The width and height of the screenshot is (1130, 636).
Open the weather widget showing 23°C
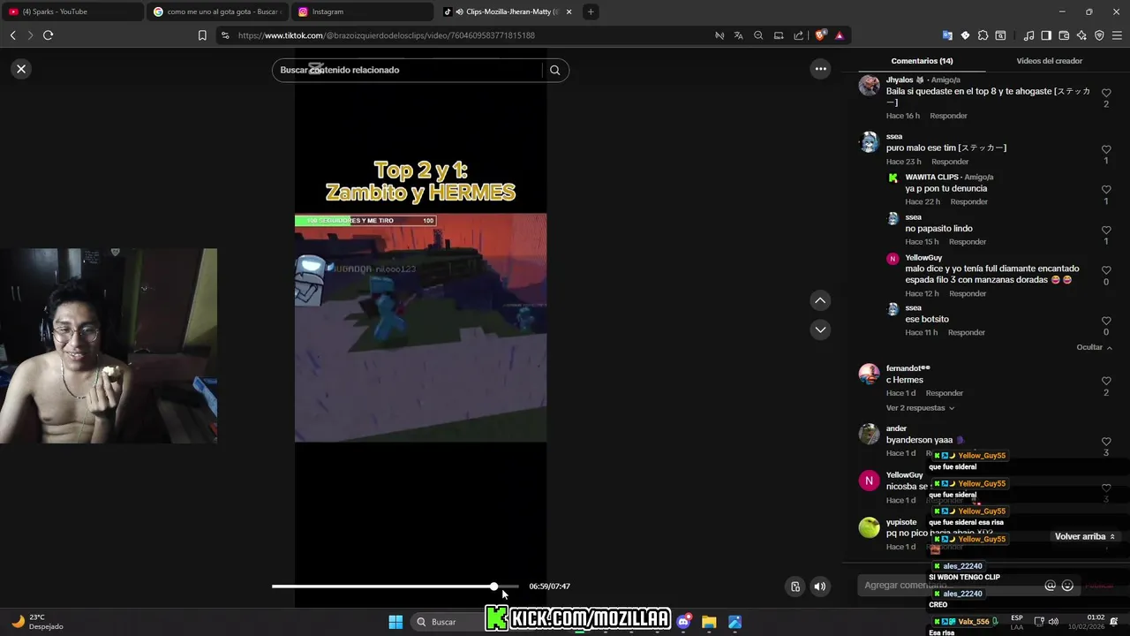[36, 622]
